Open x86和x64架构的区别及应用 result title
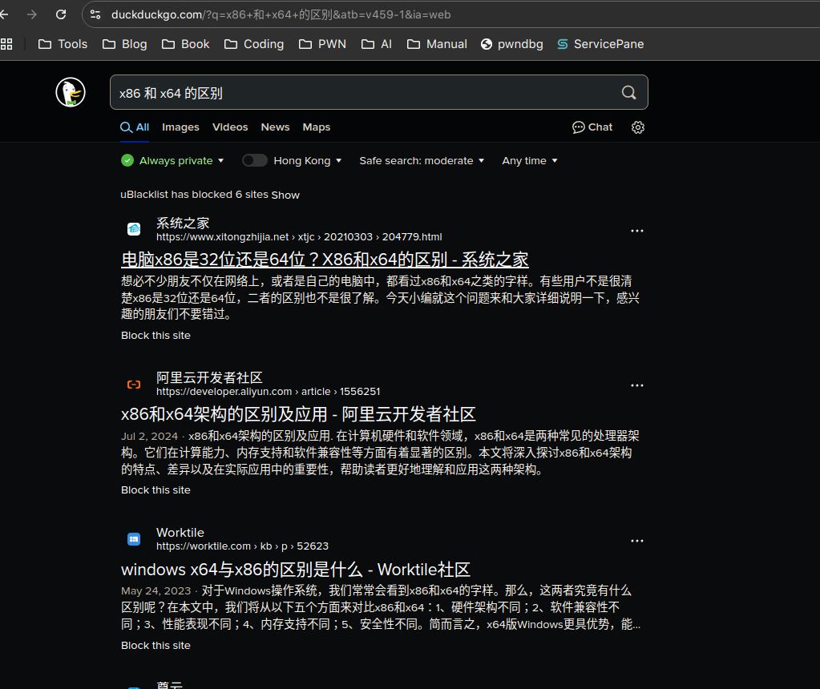820x689 pixels. (x=298, y=414)
